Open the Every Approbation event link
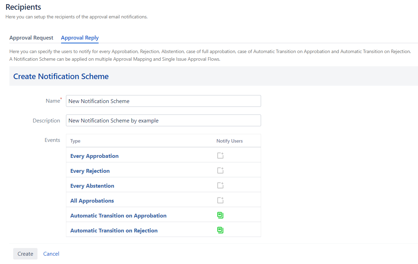418x264 pixels. pos(94,156)
